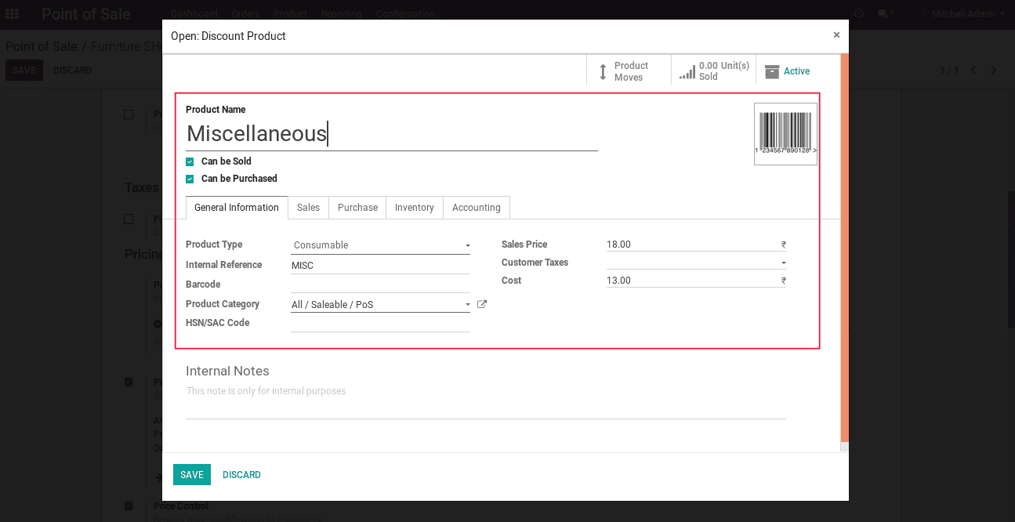Open the Product Category dropdown

[380, 304]
